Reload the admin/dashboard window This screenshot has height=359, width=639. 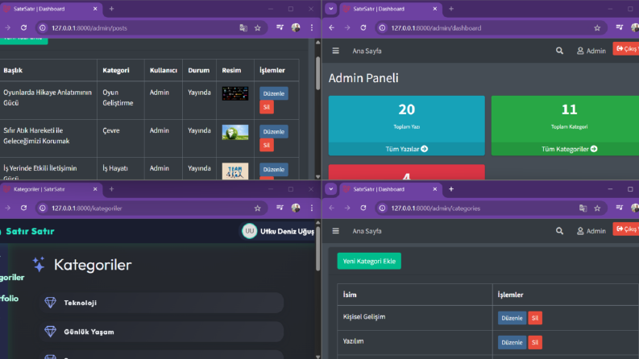[x=363, y=27]
